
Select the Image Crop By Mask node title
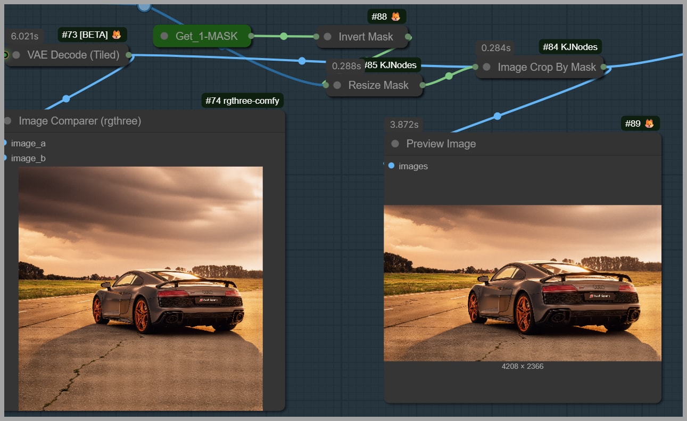click(x=547, y=67)
